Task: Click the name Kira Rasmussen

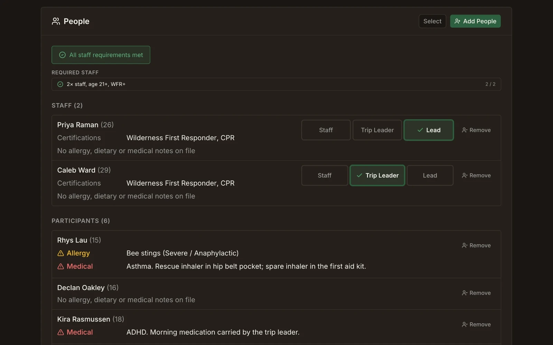Action: click(84, 319)
